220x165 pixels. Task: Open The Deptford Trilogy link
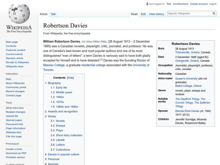[x=187, y=99]
